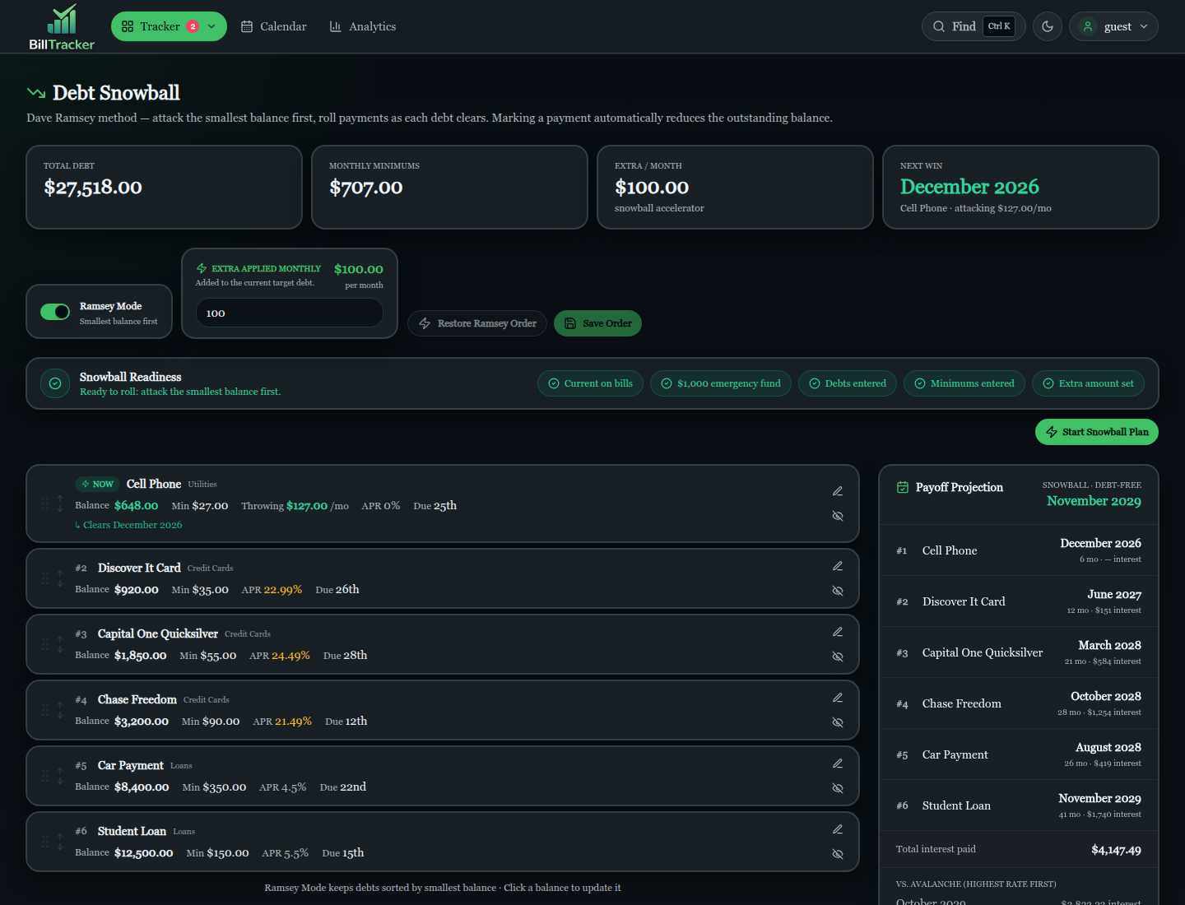
Task: Hide the Cell Phone debt
Action: pyautogui.click(x=838, y=516)
